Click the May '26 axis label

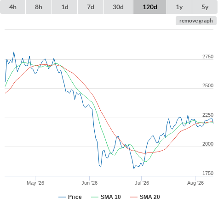click(x=35, y=183)
